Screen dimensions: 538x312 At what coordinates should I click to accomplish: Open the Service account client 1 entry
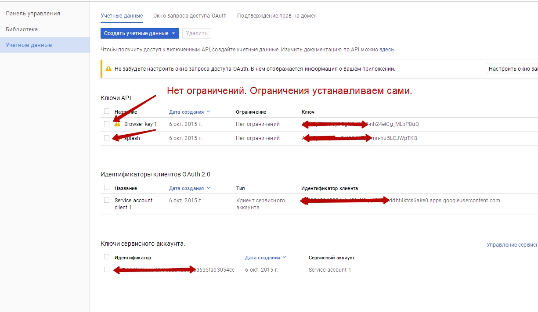click(x=134, y=204)
